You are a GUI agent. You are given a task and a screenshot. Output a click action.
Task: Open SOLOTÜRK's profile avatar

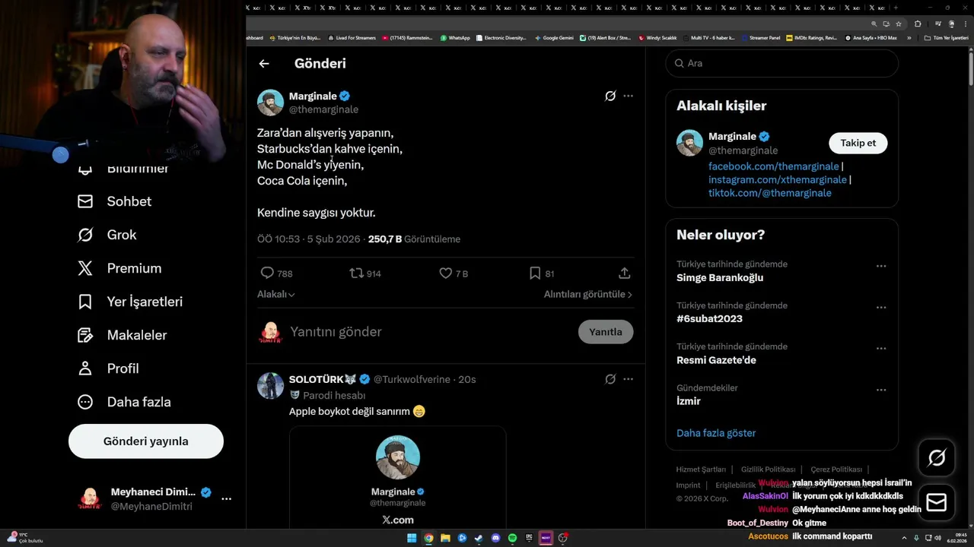(270, 386)
